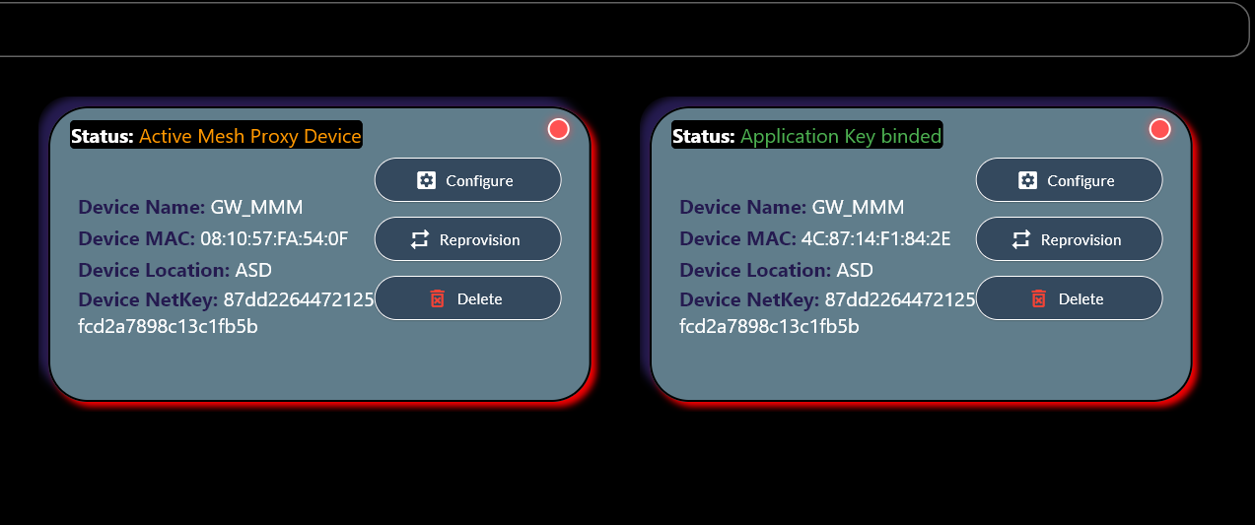This screenshot has height=525, width=1255.
Task: Open Configure for device 4C:87:14:F1:84:2E
Action: pyautogui.click(x=1069, y=180)
